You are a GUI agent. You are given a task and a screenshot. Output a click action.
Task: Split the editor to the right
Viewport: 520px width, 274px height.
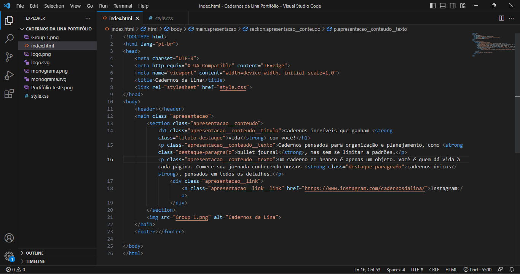[x=501, y=18]
